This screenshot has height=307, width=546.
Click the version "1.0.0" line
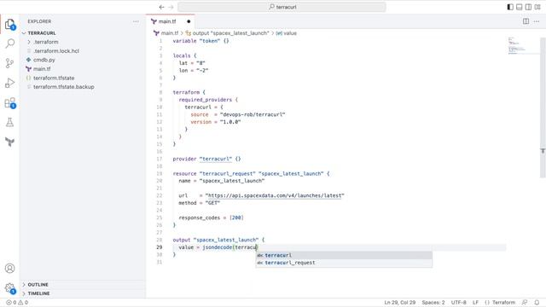pos(216,122)
